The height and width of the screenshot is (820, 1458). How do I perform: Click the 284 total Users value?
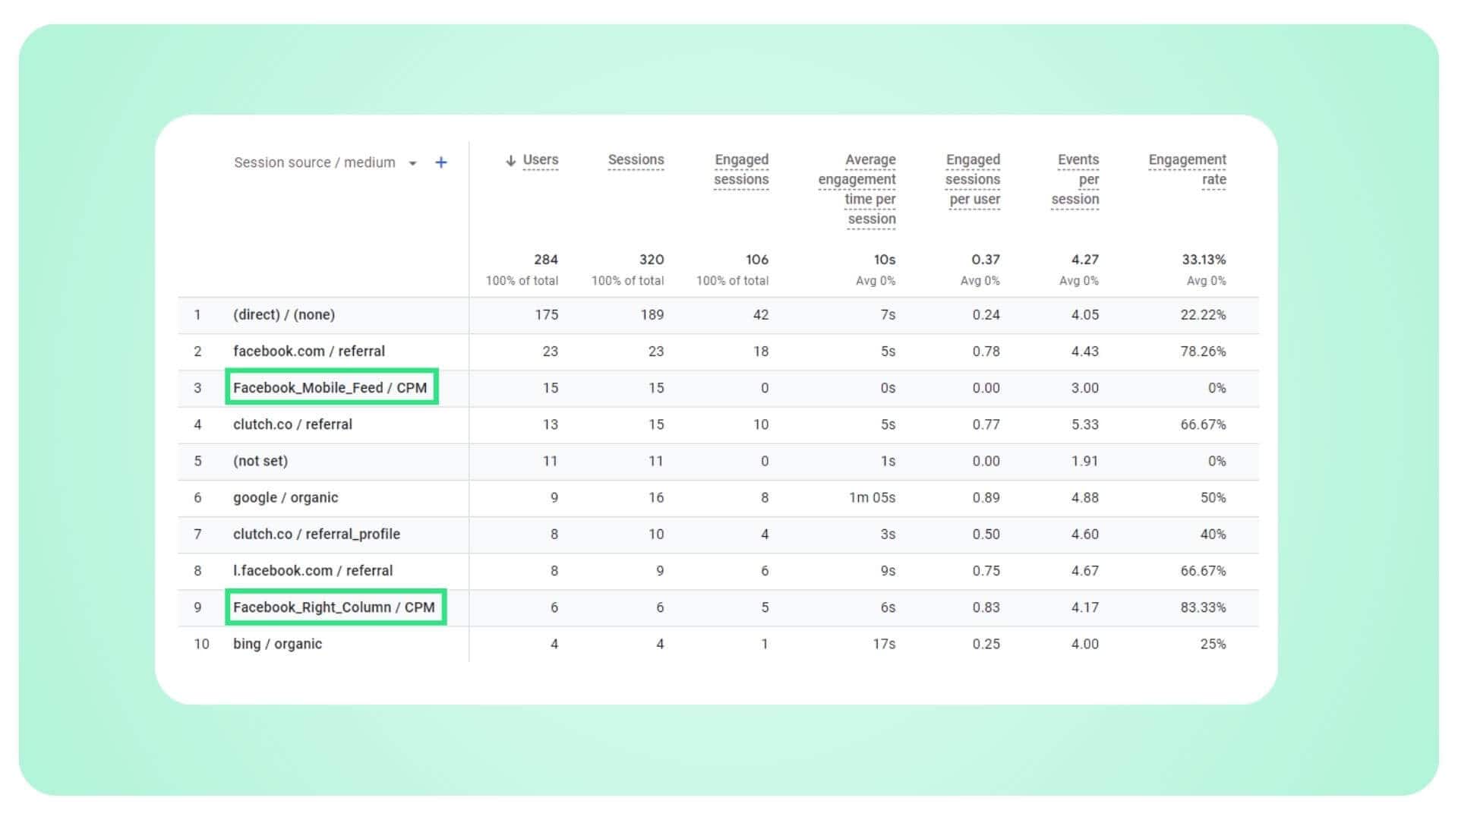(x=546, y=259)
